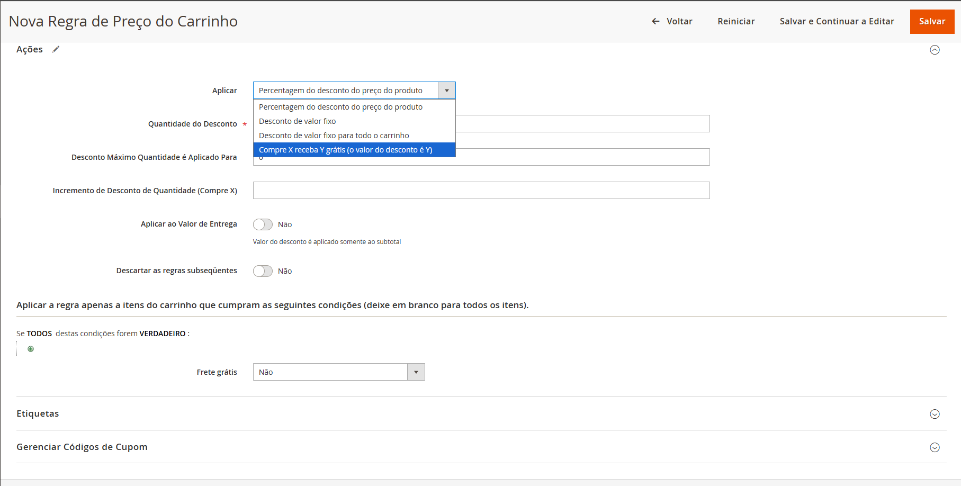The height and width of the screenshot is (486, 961).
Task: Expand Gerenciar Códigos de Cupom chevron
Action: point(935,447)
